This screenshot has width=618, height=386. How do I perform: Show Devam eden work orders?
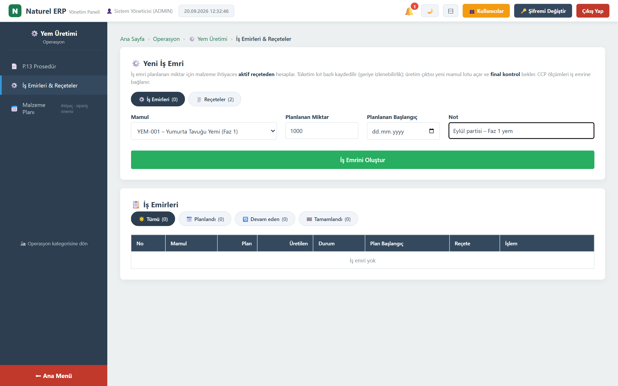265,219
